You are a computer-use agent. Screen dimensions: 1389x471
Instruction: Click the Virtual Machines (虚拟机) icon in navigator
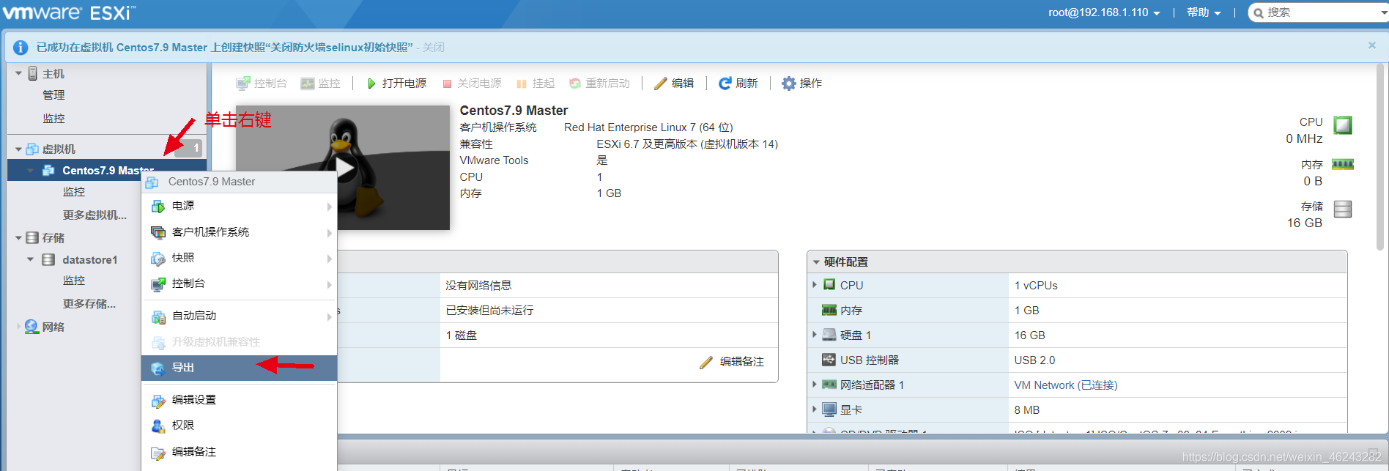coord(32,149)
